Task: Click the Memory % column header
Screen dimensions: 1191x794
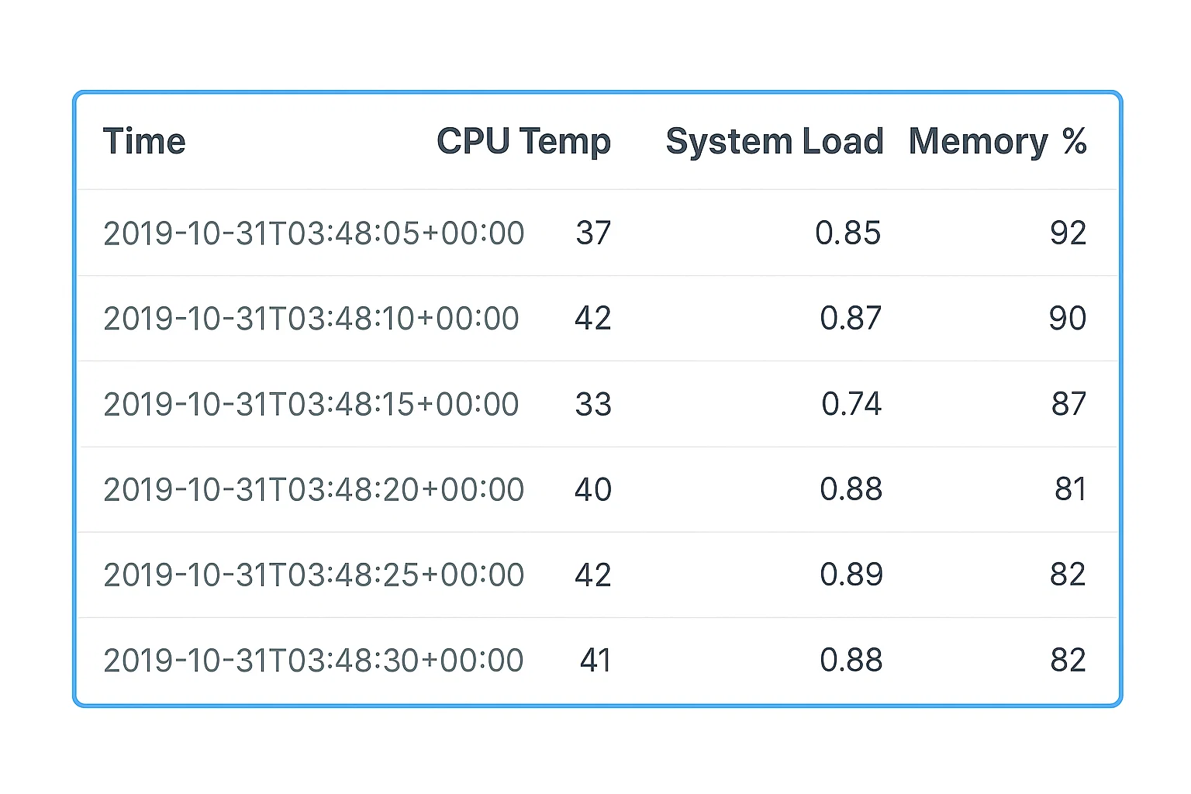Action: (998, 143)
